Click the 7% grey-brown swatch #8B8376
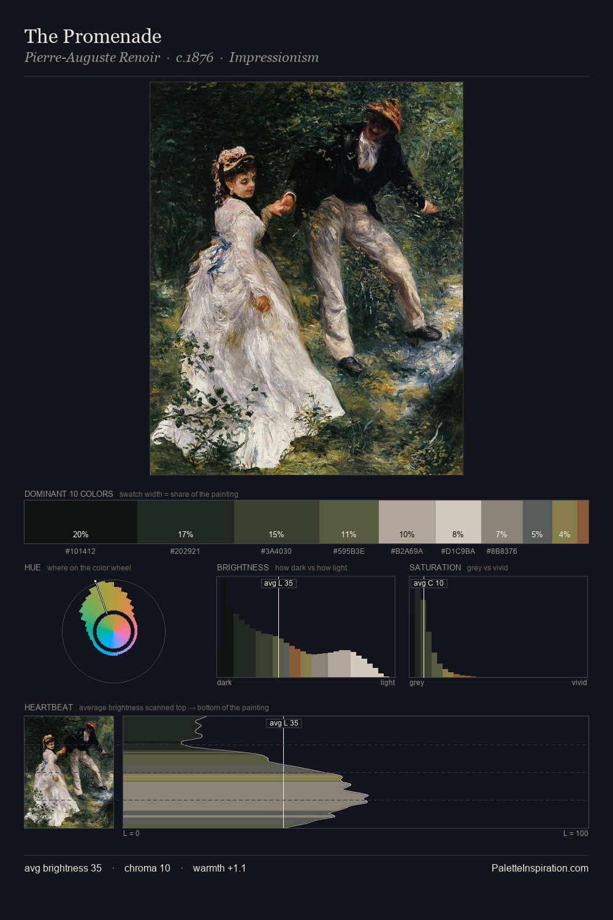The image size is (613, 920). 502,522
